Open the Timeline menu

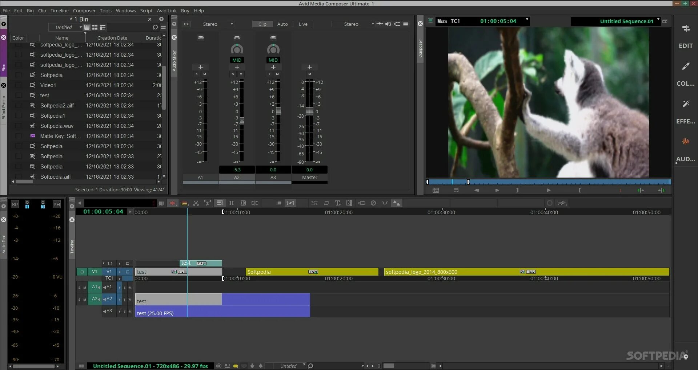[60, 11]
